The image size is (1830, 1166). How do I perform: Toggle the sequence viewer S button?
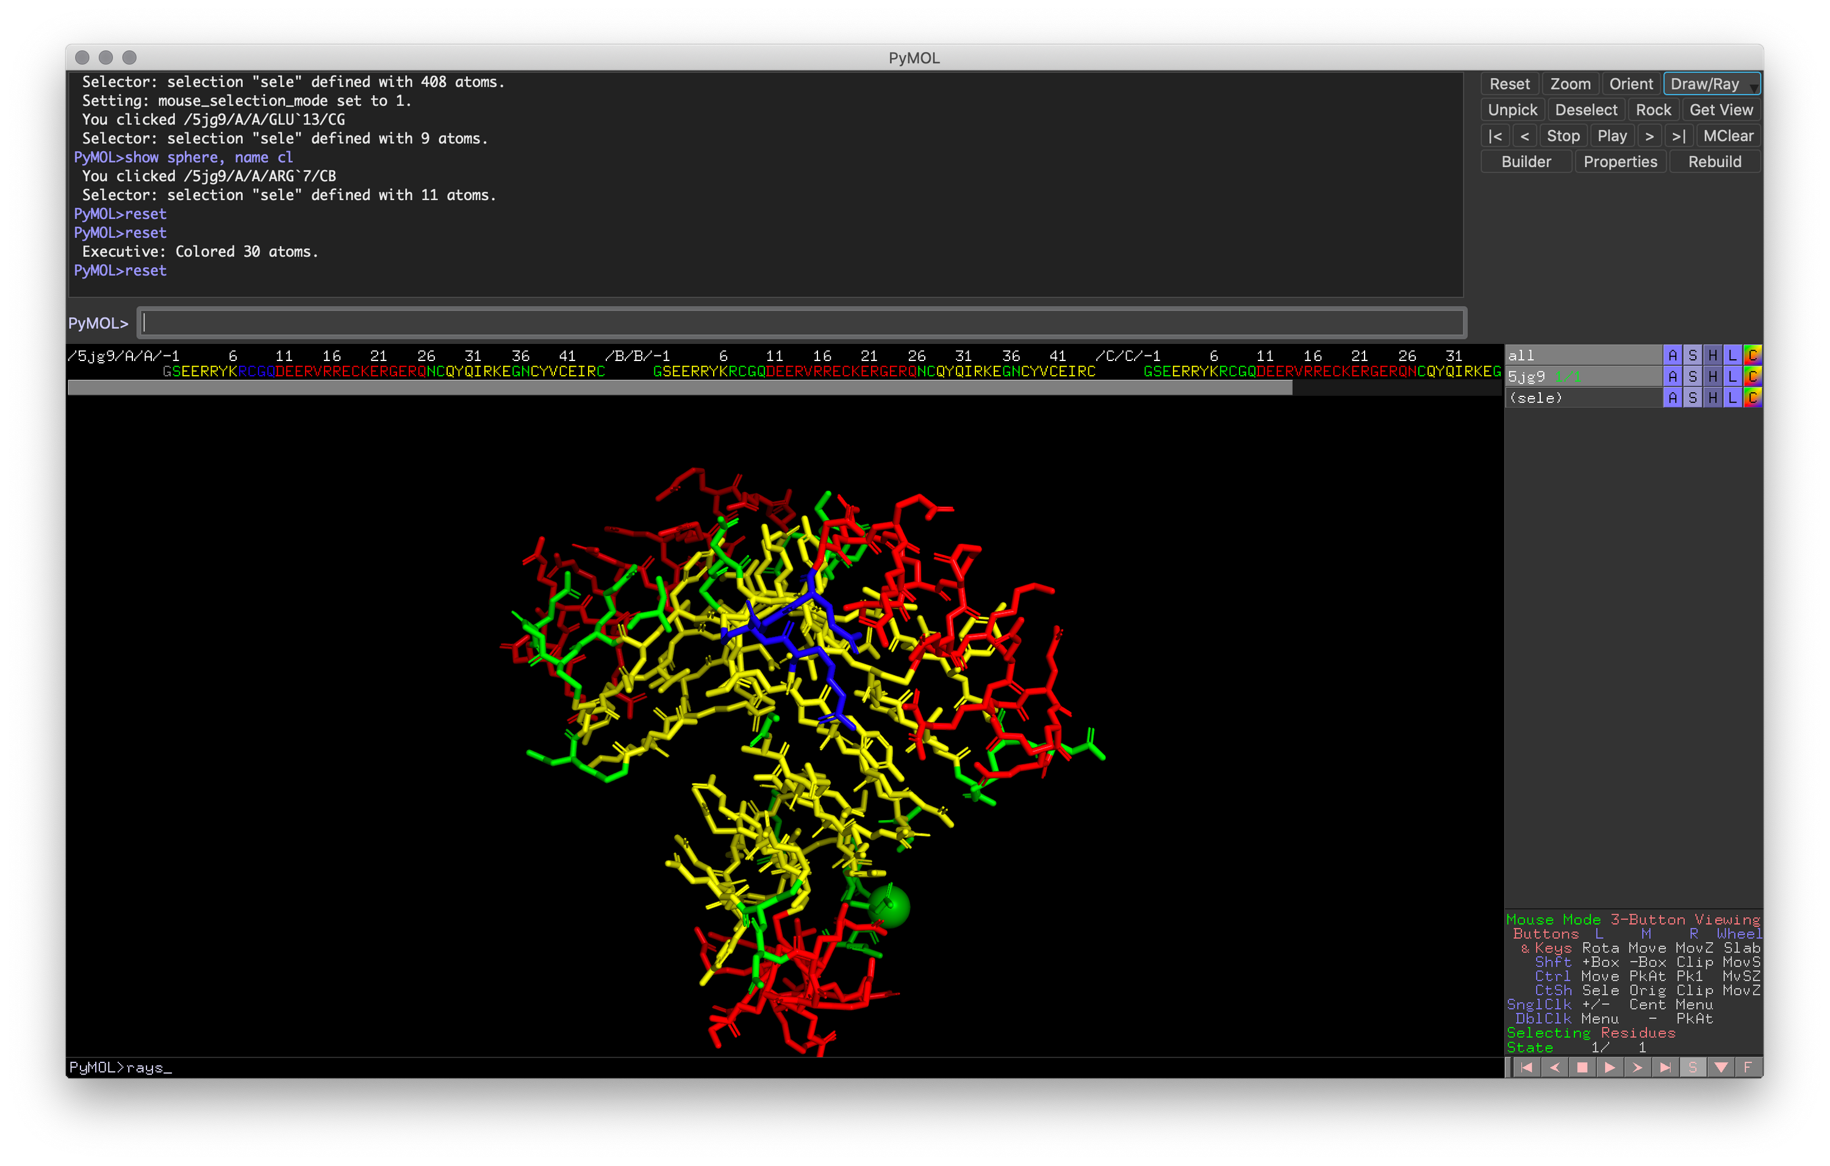[x=1693, y=1067]
